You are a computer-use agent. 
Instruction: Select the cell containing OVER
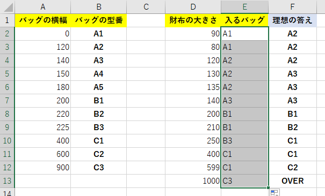(x=292, y=181)
